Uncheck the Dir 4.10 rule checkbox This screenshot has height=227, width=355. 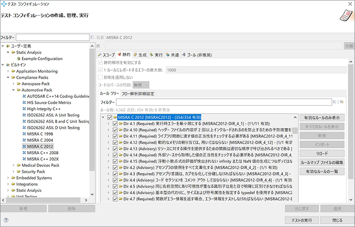pyautogui.click(x=115, y=130)
